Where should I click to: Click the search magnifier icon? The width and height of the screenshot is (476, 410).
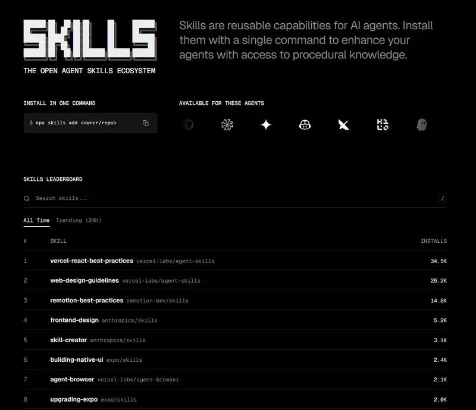tap(27, 198)
